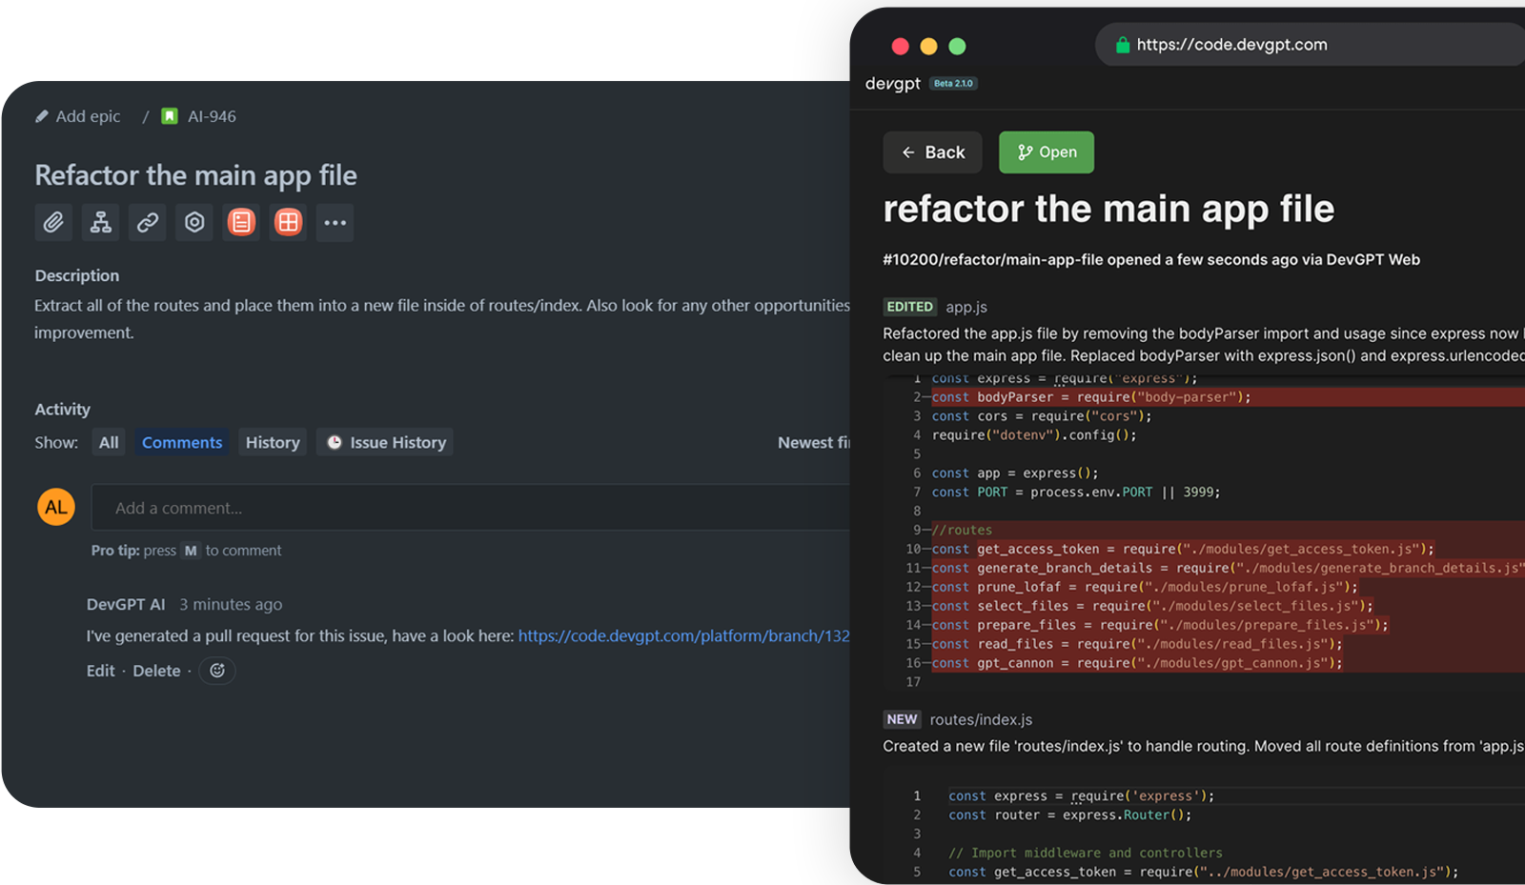This screenshot has width=1525, height=885.
Task: Click the orange document icon
Action: click(x=241, y=222)
